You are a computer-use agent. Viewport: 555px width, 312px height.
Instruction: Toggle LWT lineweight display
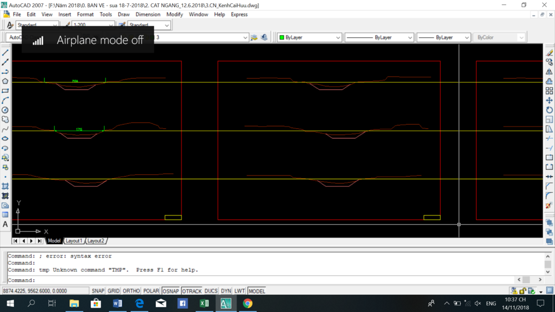240,291
